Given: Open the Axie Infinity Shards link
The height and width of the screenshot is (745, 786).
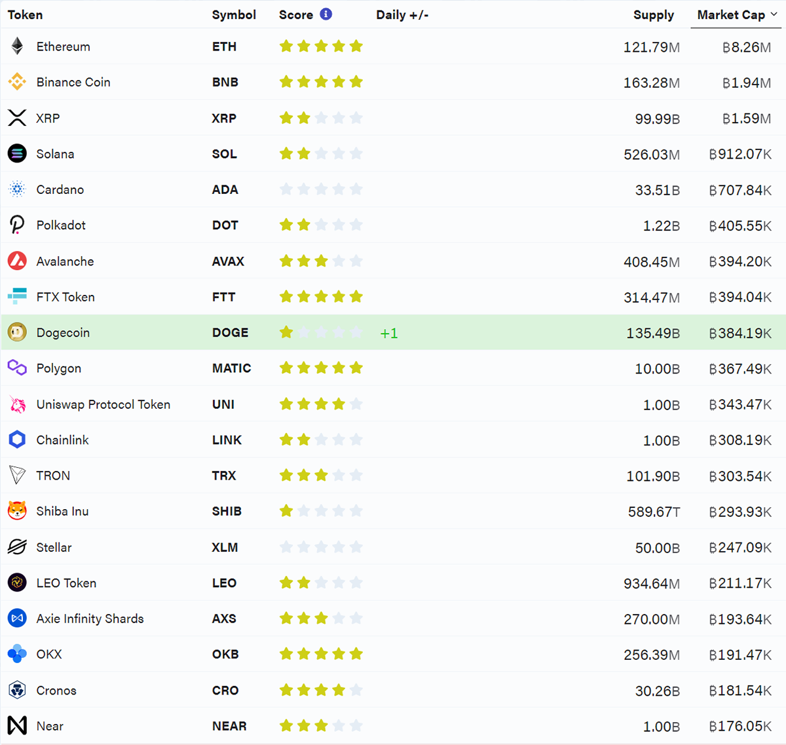Looking at the screenshot, I should pyautogui.click(x=90, y=619).
